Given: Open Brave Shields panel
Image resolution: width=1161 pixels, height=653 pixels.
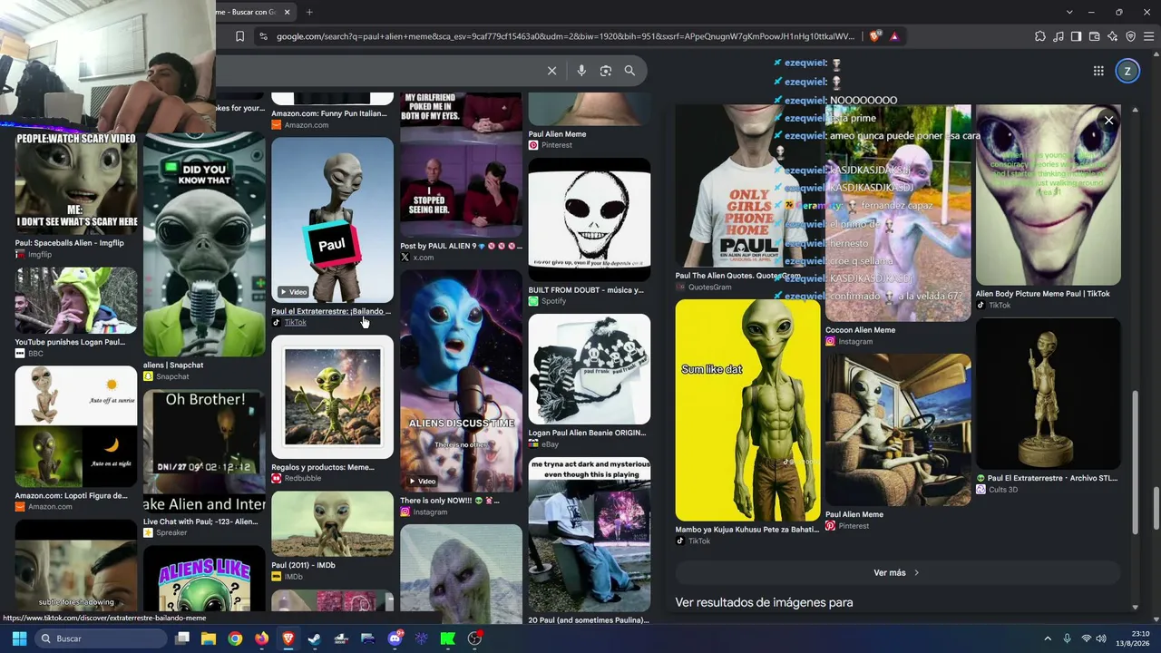Looking at the screenshot, I should coord(874,36).
